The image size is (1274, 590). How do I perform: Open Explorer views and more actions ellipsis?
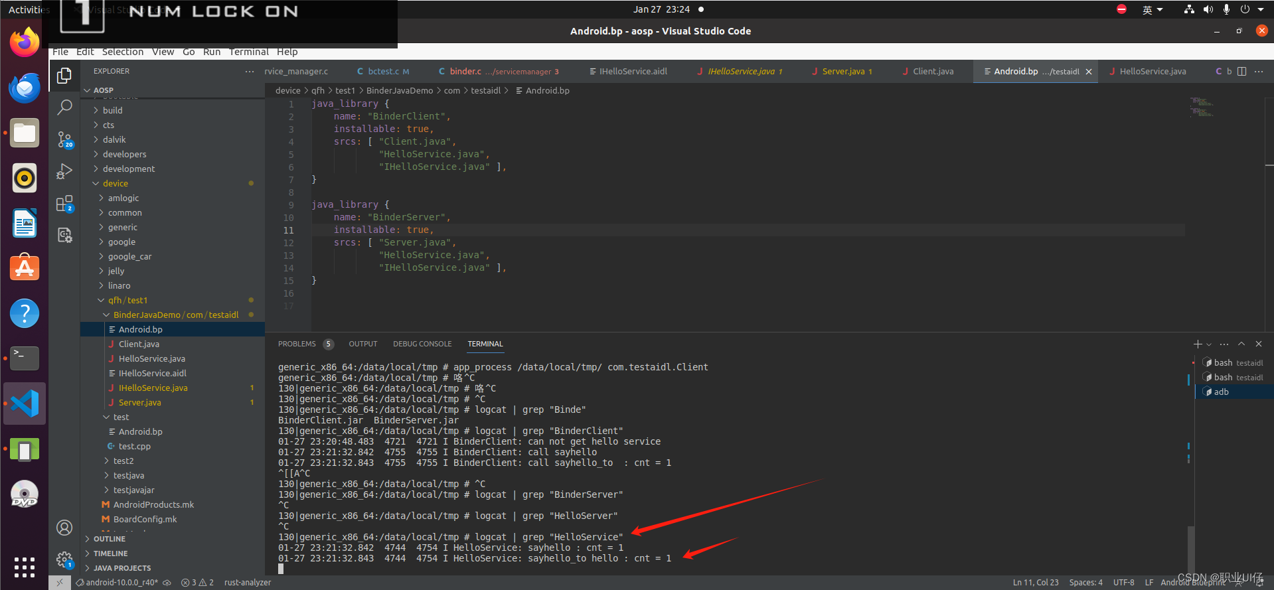(x=250, y=71)
